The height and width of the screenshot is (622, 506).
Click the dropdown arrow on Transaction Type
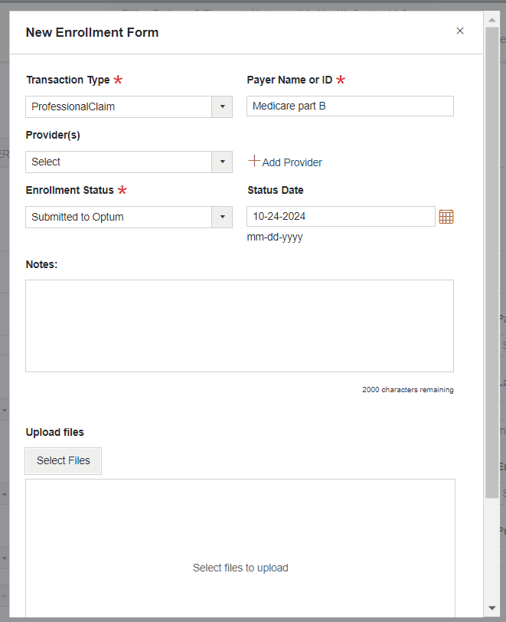[x=222, y=106]
